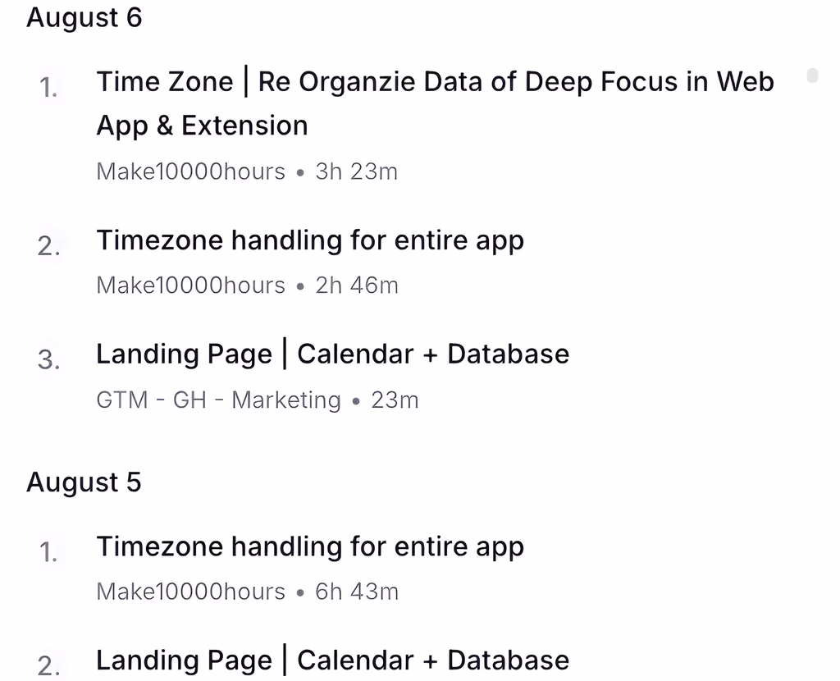
Task: Click the 3h 23m duration
Action: coord(357,171)
